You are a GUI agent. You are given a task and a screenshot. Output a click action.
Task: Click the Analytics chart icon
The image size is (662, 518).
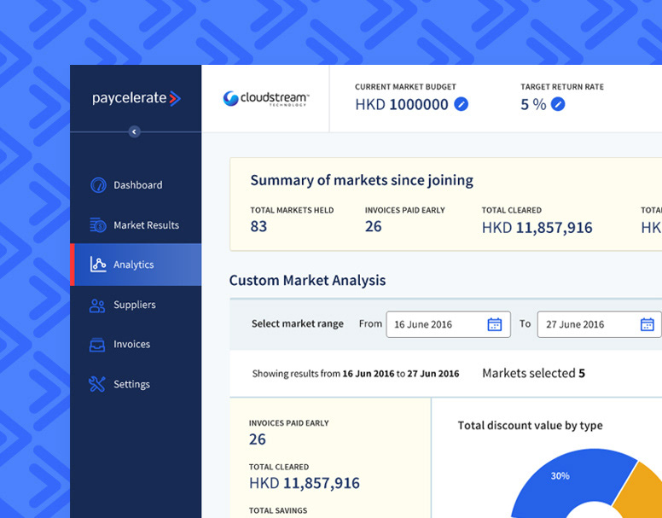98,265
